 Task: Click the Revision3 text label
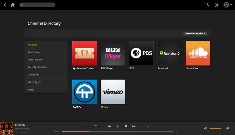163,68
